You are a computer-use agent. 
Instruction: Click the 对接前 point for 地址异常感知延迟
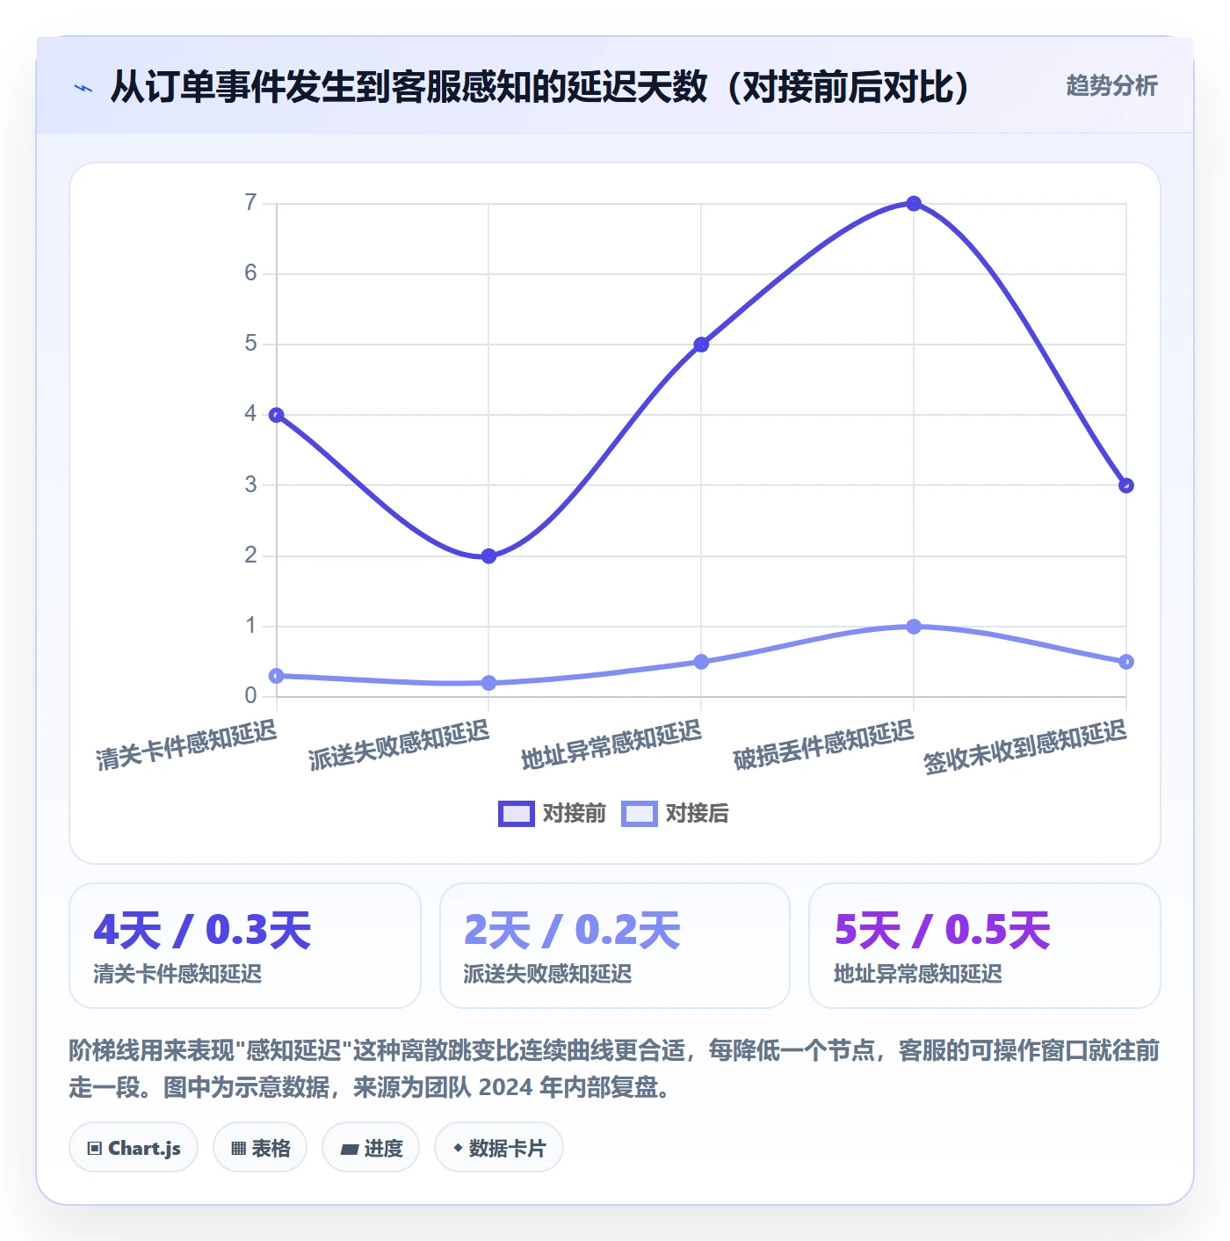coord(701,345)
